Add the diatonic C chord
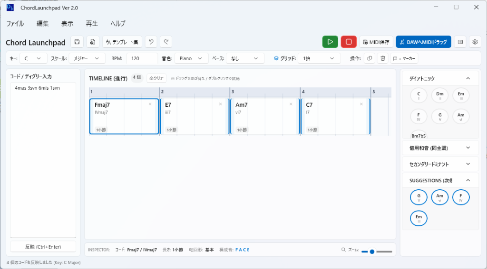 419,95
